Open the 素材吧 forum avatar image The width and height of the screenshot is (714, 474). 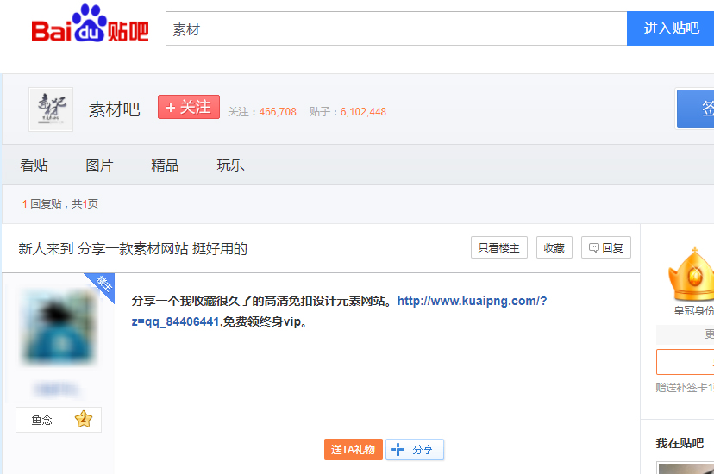pyautogui.click(x=51, y=109)
